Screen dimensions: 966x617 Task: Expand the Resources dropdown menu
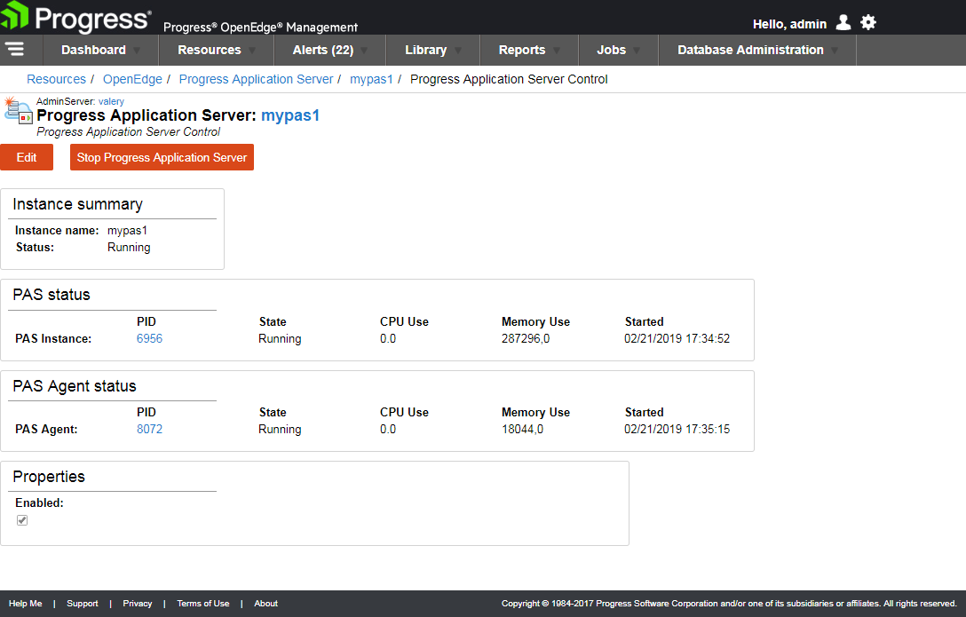point(216,51)
